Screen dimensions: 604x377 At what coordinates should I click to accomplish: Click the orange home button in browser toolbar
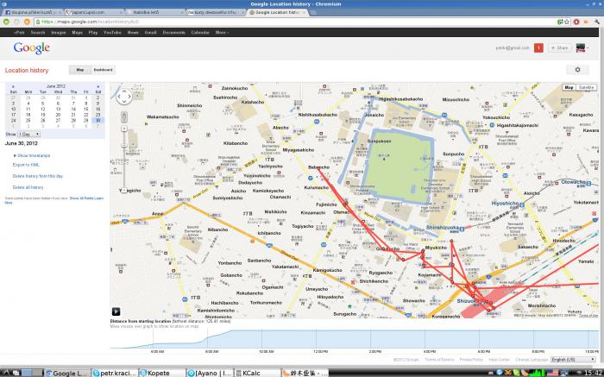tap(27, 22)
